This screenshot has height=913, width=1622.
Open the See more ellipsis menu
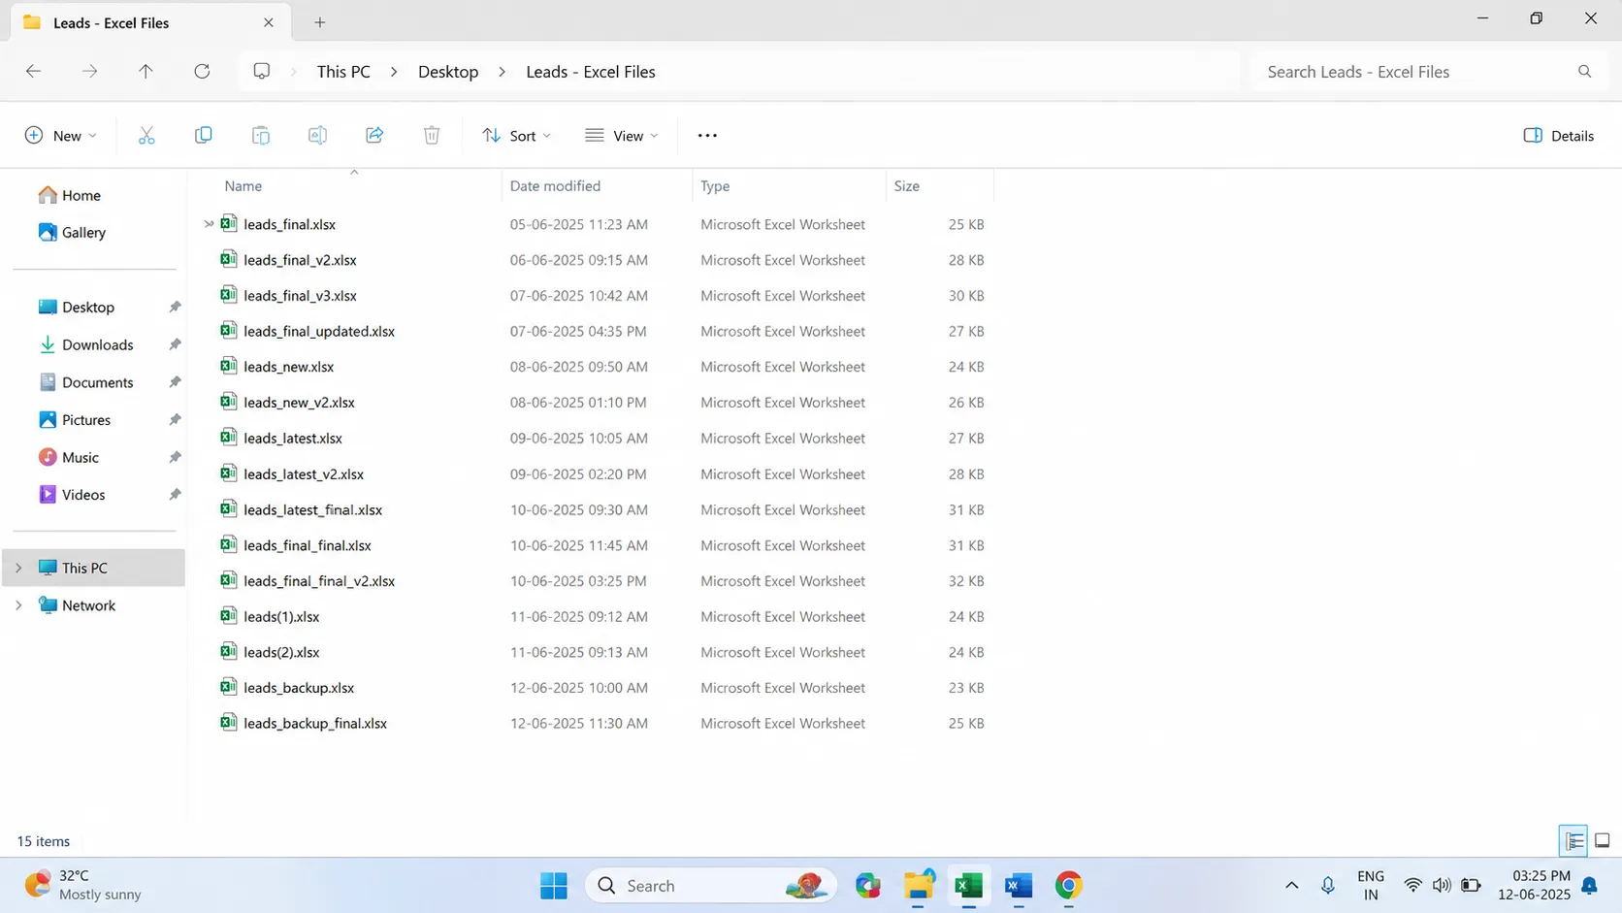coord(707,136)
